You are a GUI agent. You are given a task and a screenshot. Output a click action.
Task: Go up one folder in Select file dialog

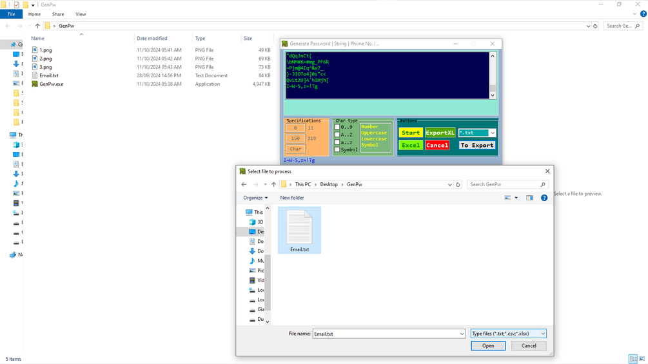(x=273, y=184)
